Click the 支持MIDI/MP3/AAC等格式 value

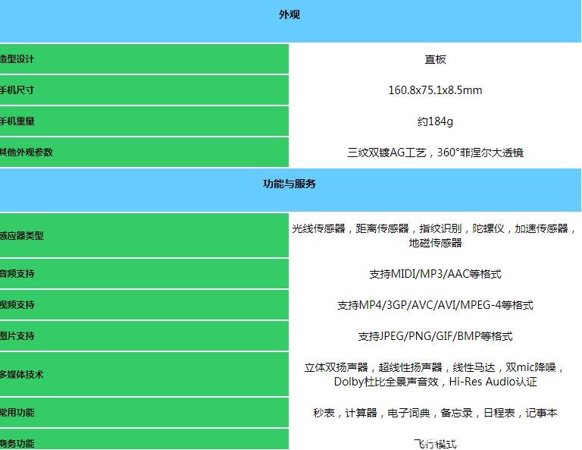(435, 274)
